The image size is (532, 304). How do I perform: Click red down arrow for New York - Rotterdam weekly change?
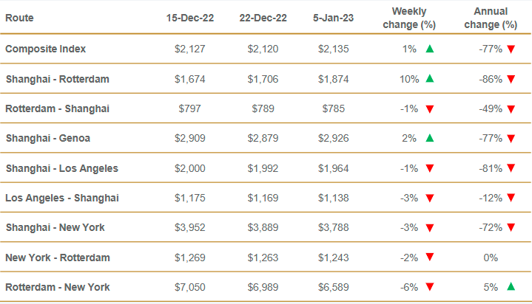pyautogui.click(x=430, y=258)
